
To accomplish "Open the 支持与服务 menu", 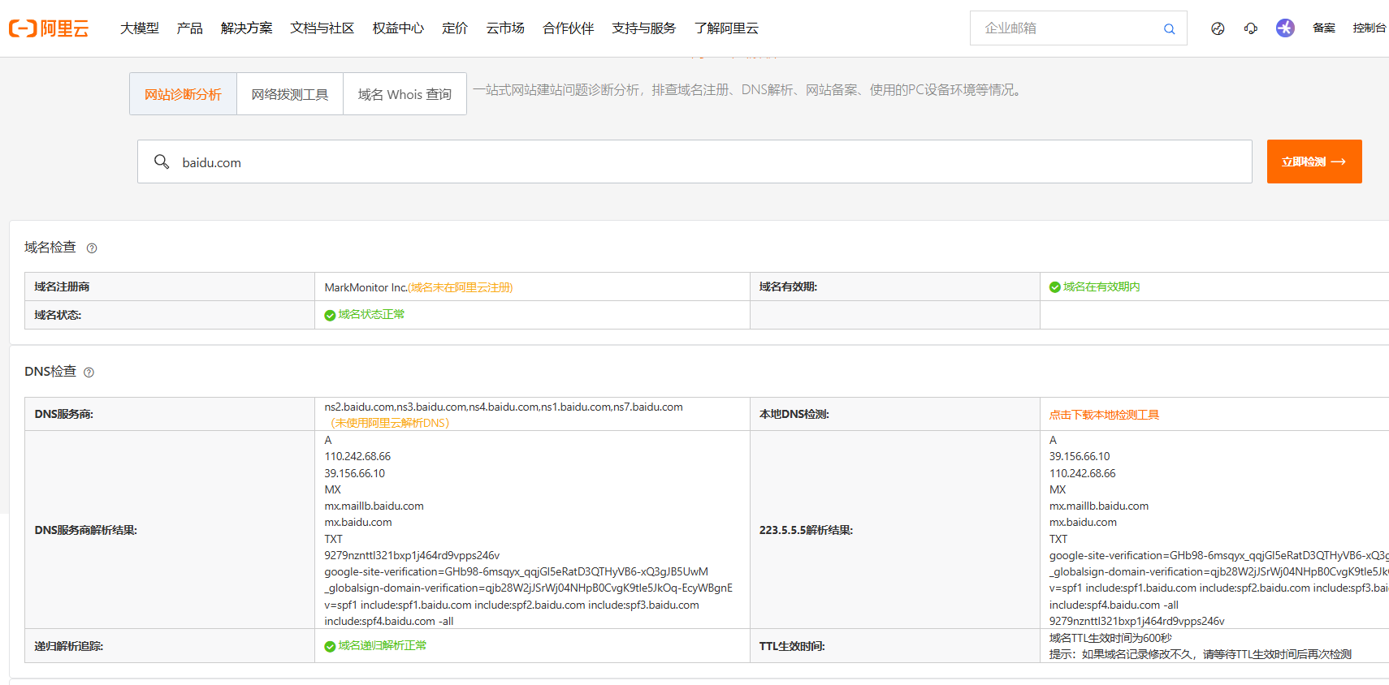I will pyautogui.click(x=644, y=28).
